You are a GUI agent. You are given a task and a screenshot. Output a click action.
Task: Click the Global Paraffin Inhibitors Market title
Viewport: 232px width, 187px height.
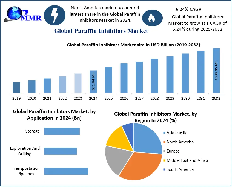click(101, 31)
